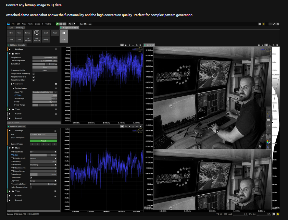Open IQ Signal Generator panel gear settings
Screen dimensions: 288x220
[122, 45]
